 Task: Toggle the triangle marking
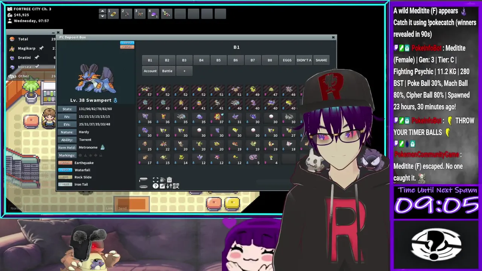click(85, 155)
